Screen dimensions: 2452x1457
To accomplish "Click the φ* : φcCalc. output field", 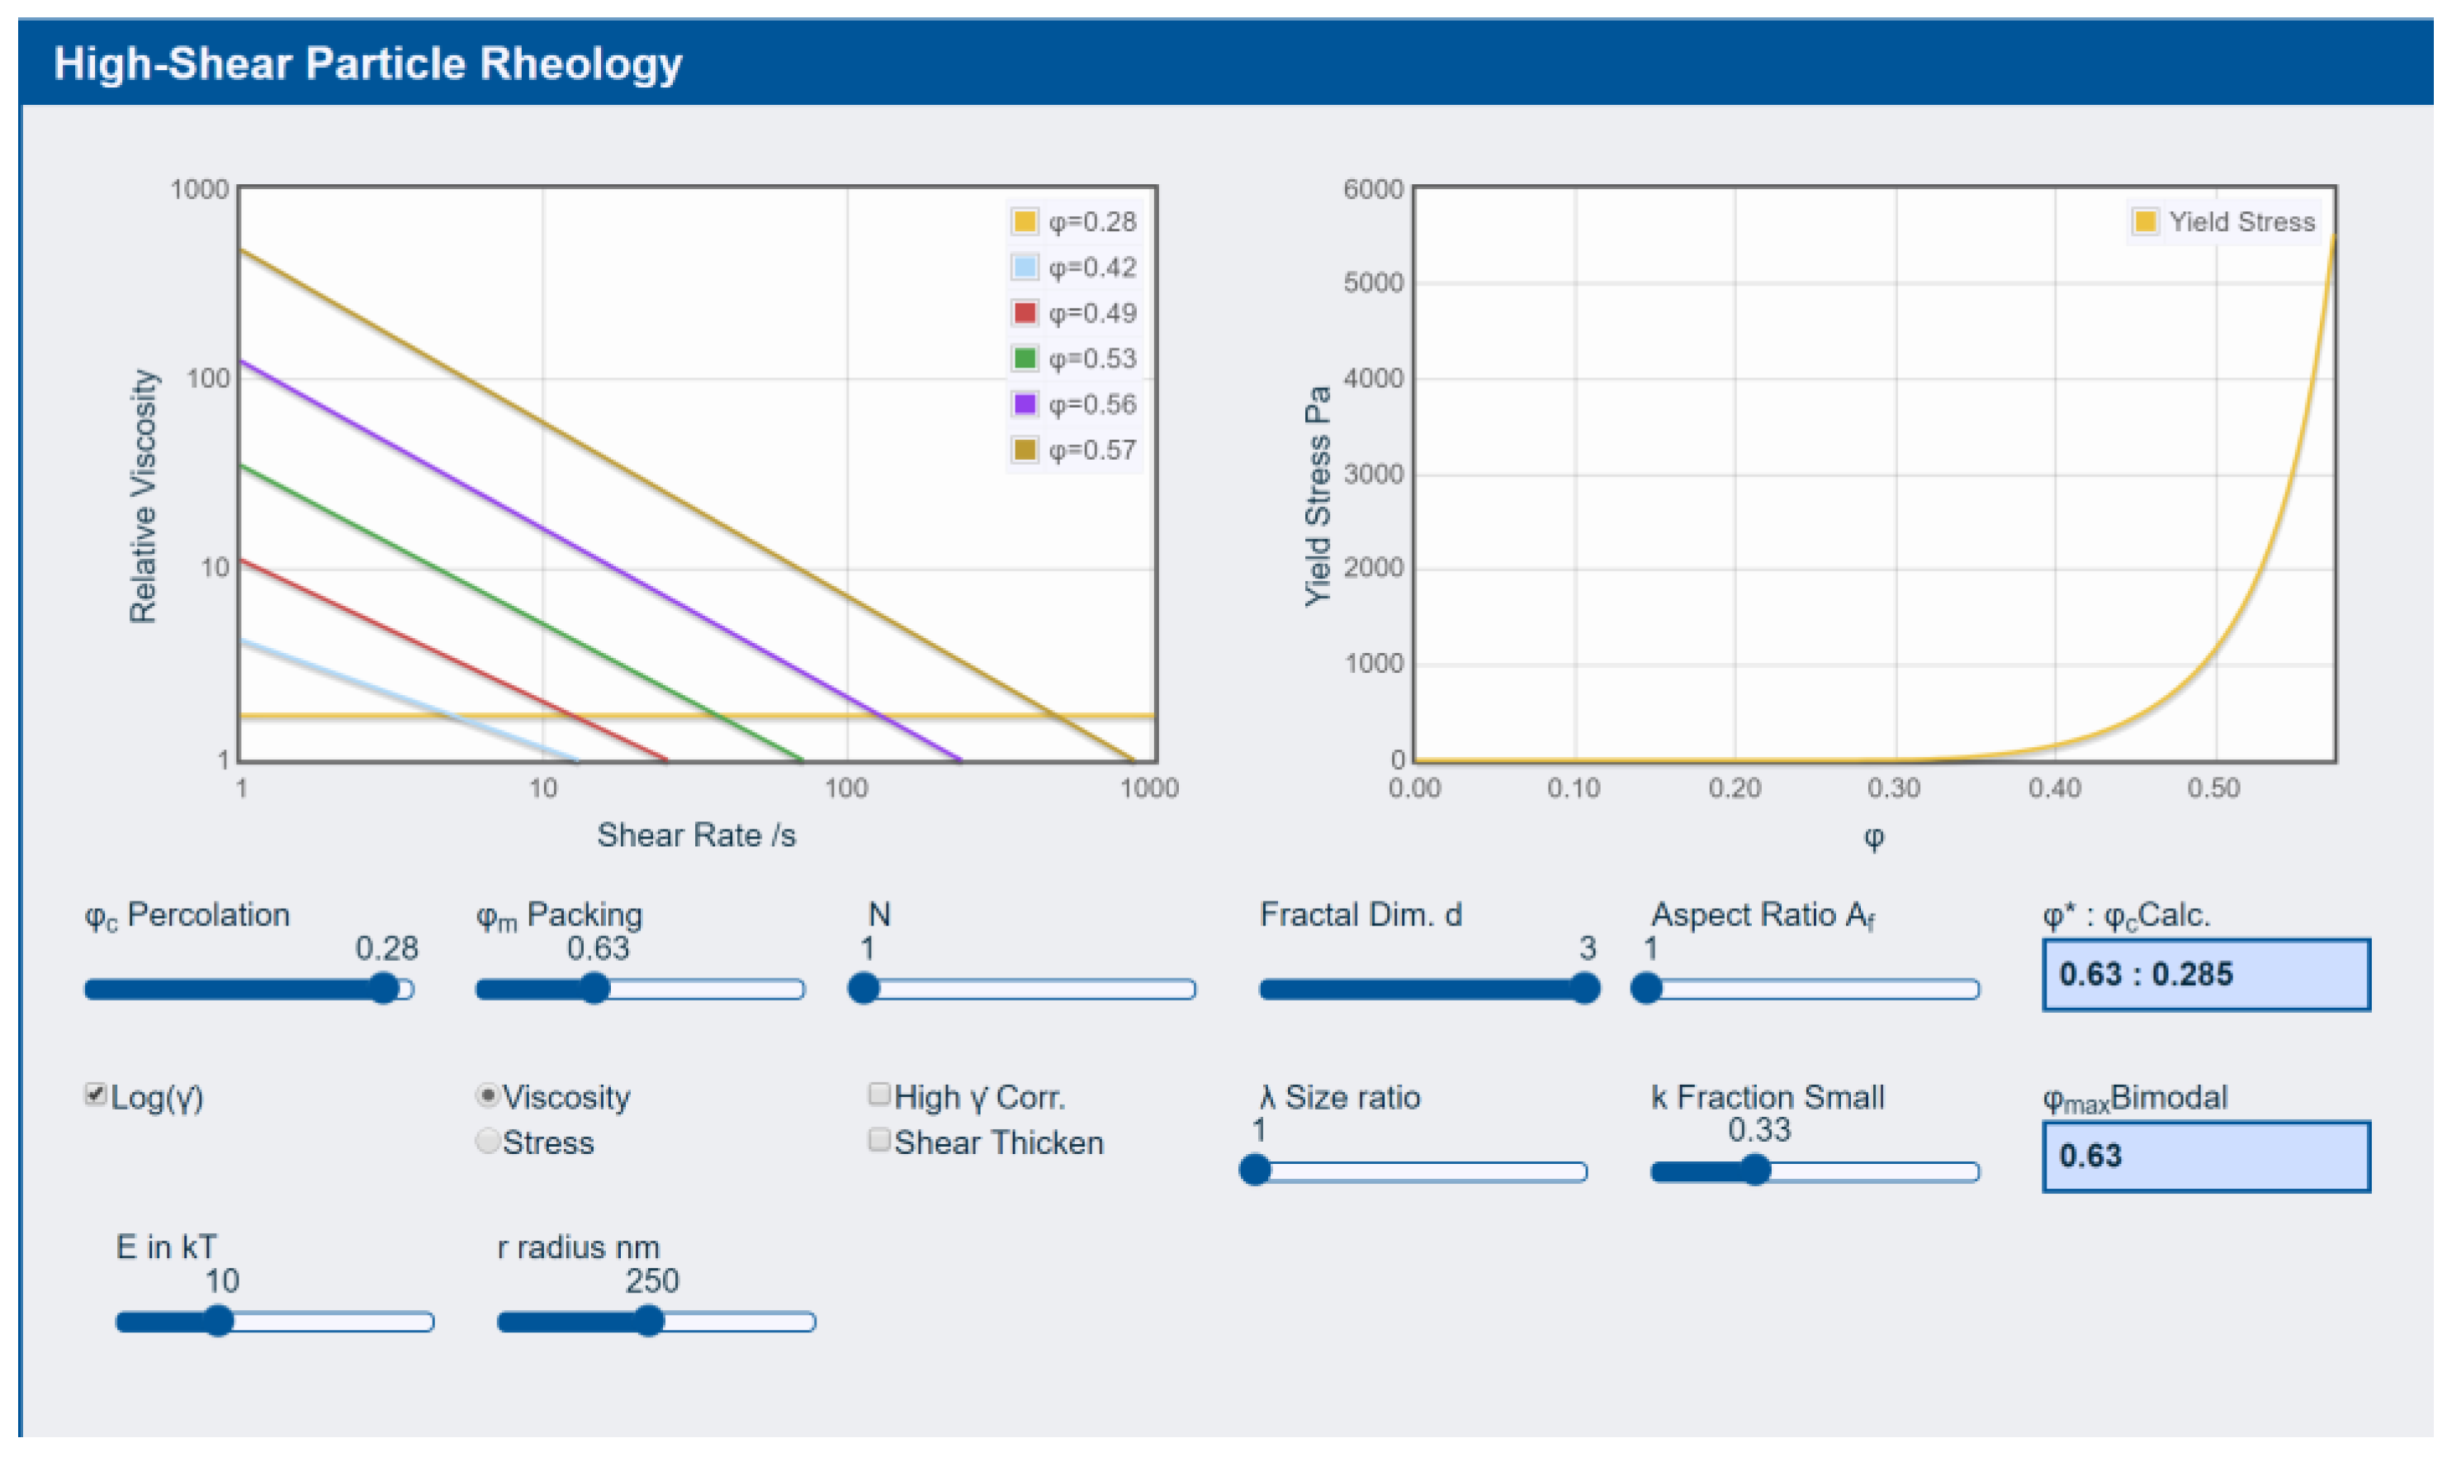I will tap(2205, 974).
